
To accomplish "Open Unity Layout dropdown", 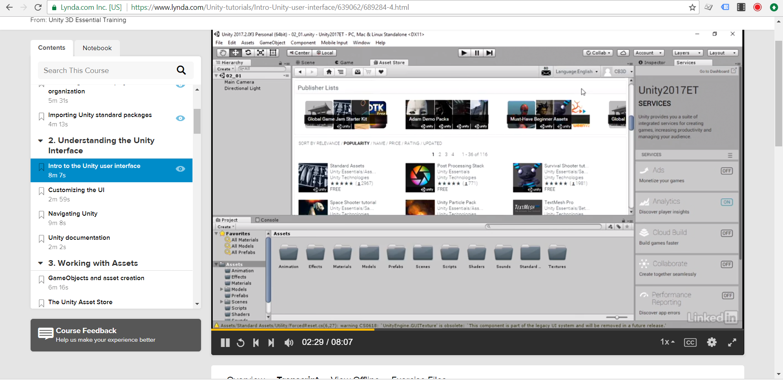I will pos(723,53).
